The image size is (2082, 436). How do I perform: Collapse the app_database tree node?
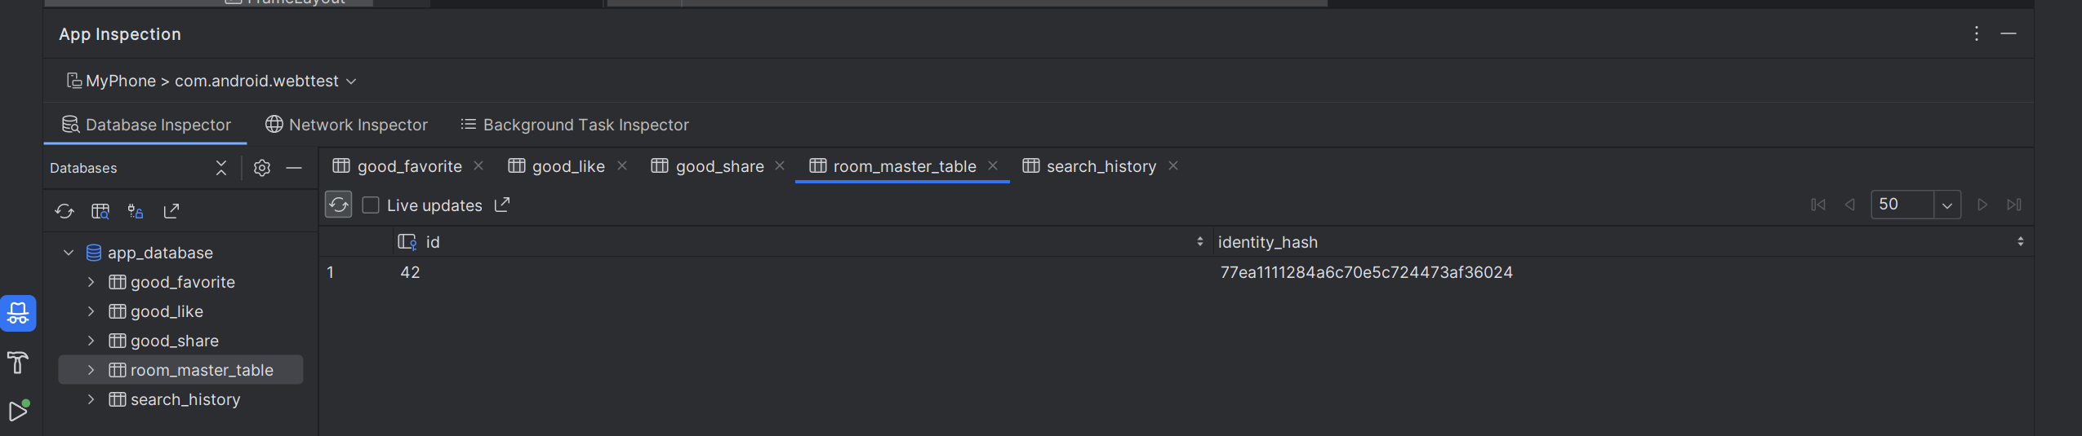coord(69,253)
